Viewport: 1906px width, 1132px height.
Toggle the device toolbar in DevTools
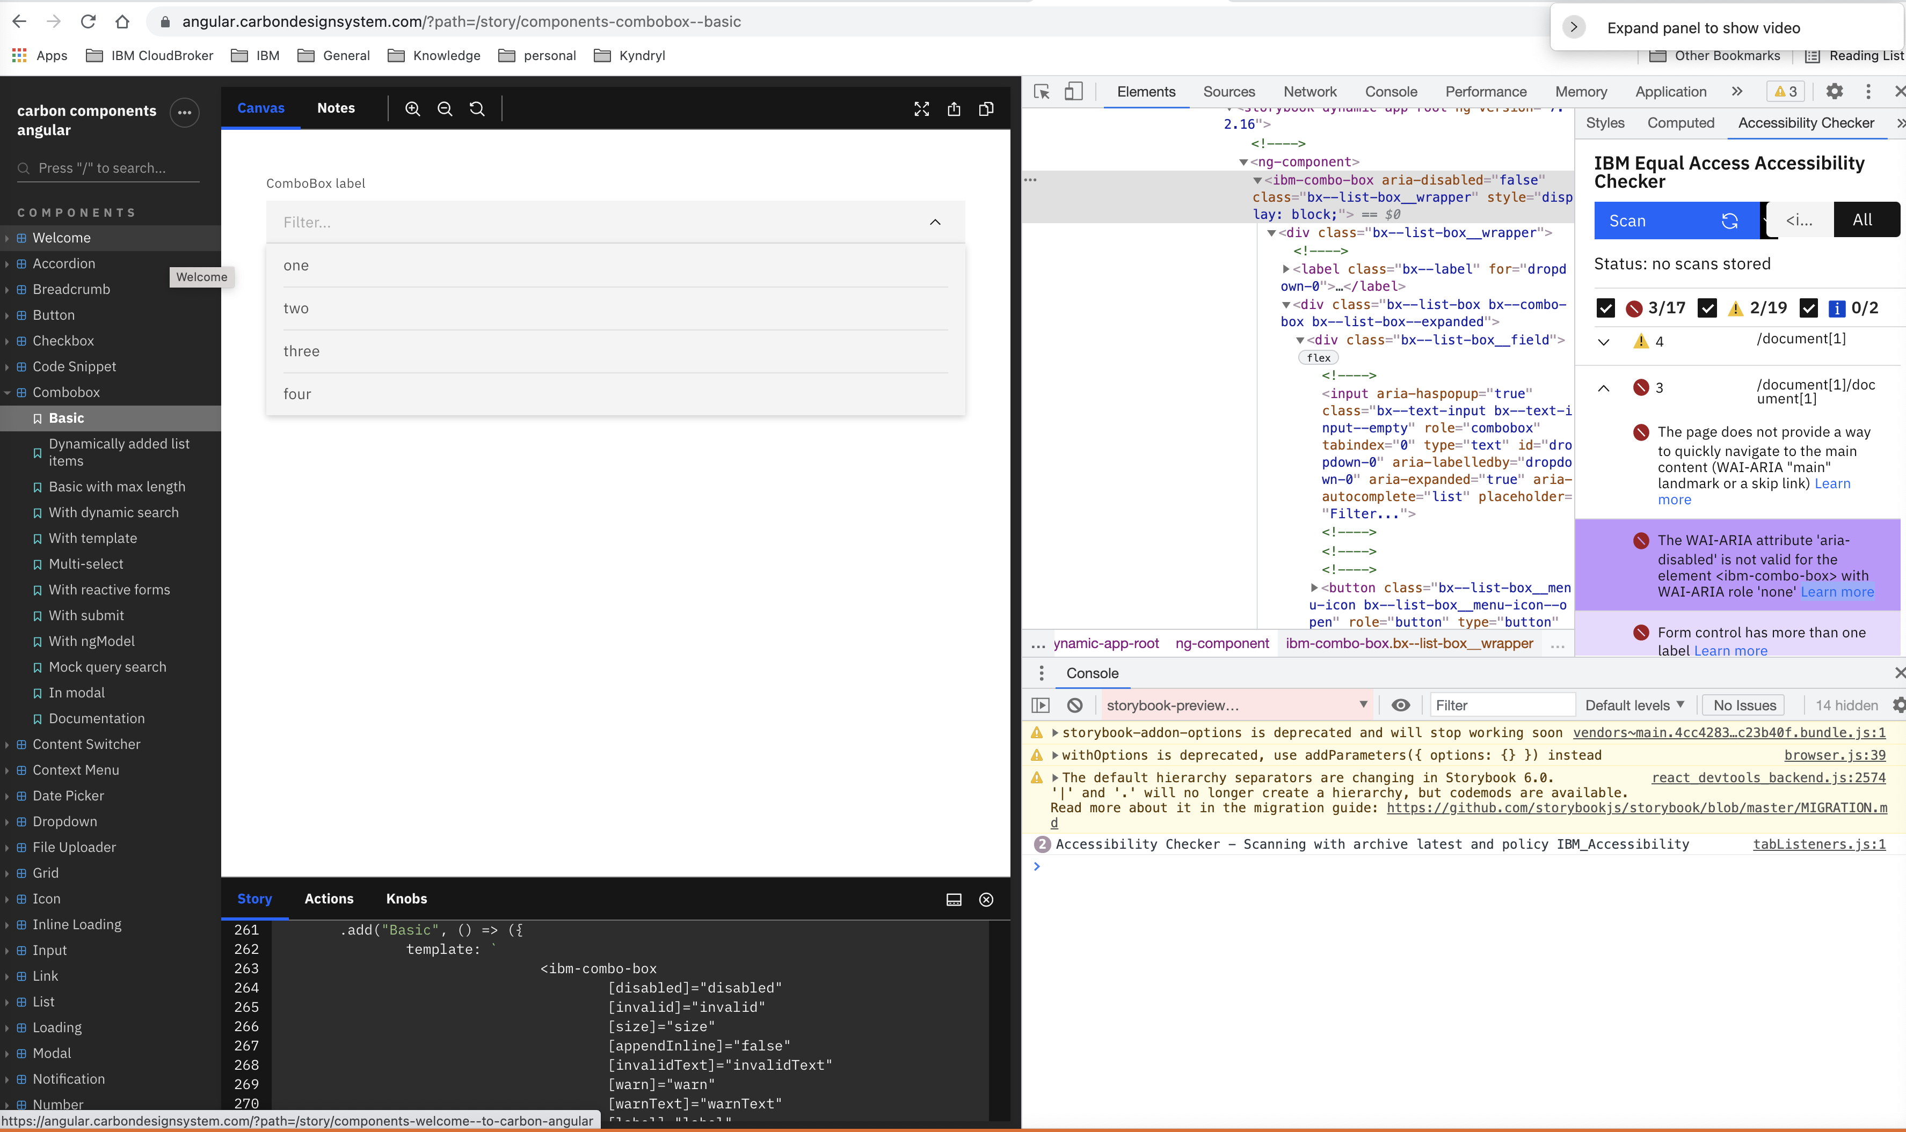[x=1074, y=91]
